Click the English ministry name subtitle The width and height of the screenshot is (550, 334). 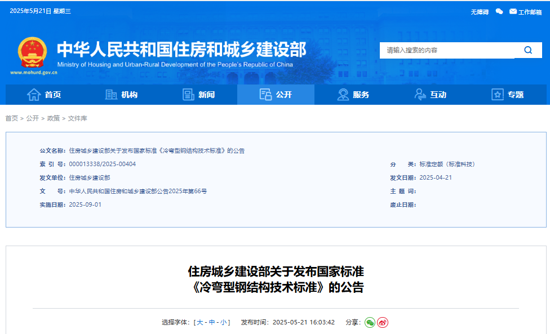pos(175,64)
